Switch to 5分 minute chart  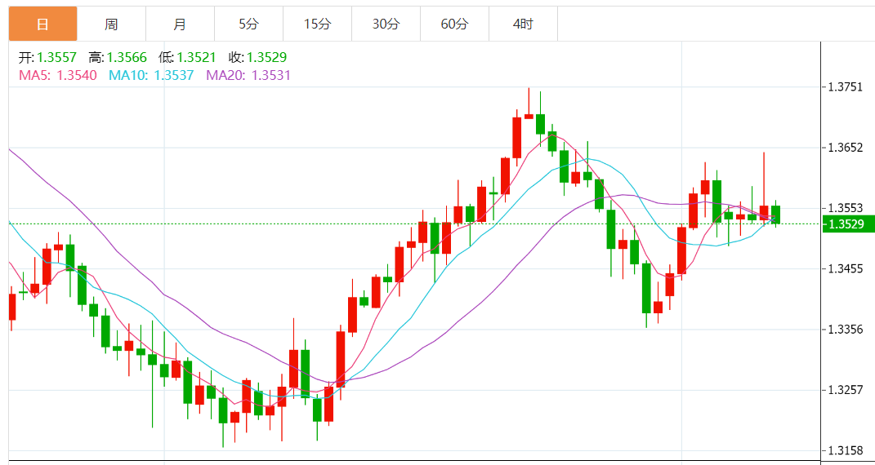tap(248, 24)
